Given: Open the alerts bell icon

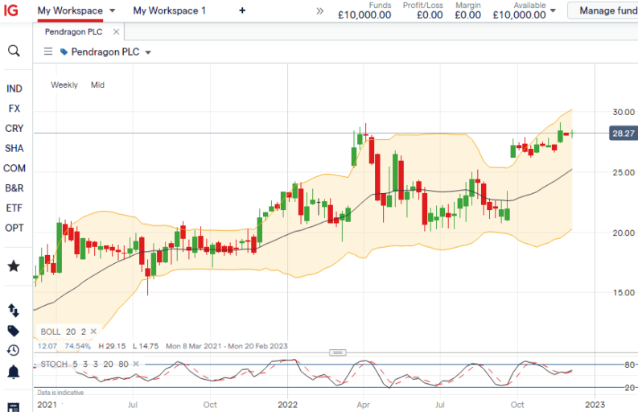Looking at the screenshot, I should pos(14,372).
